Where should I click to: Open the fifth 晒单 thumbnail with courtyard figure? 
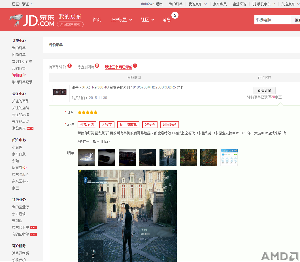click(x=168, y=157)
